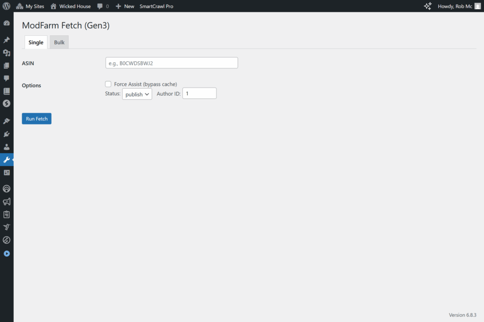Click the WordPress logo icon
Viewport: 484px width, 322px height.
coord(7,6)
